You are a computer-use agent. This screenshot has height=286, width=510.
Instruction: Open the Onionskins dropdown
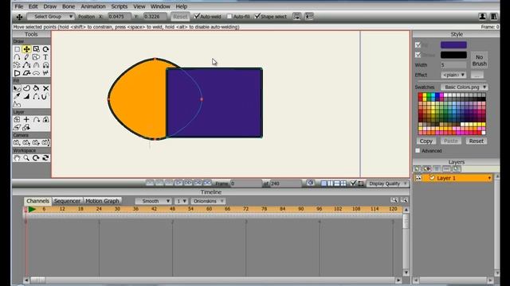(208, 201)
